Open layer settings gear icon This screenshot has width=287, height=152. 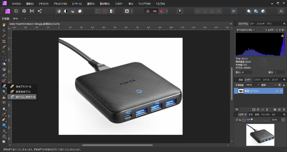click(279, 85)
